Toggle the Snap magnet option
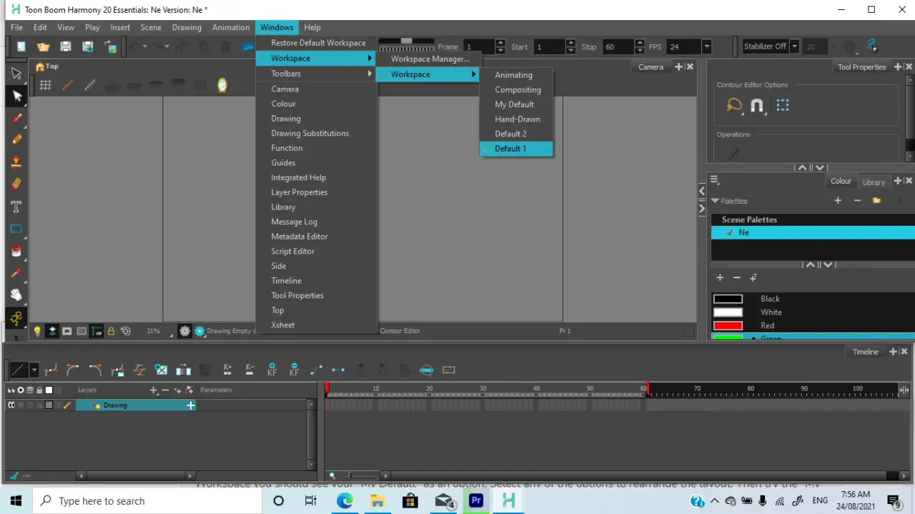 (x=757, y=106)
